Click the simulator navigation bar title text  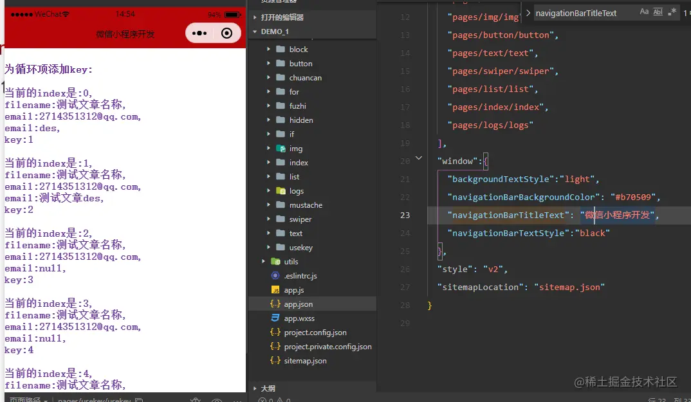(125, 34)
